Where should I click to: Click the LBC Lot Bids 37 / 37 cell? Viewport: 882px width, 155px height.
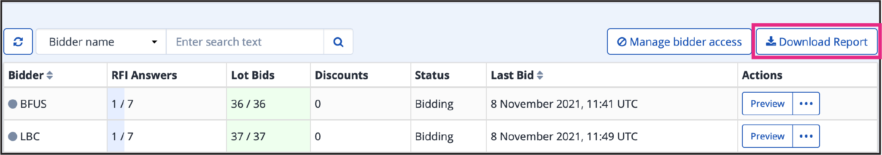(x=268, y=136)
